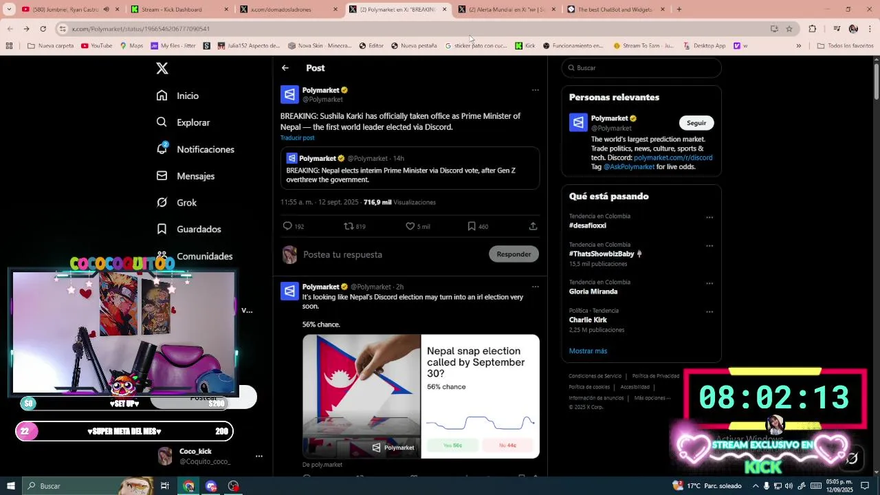Open Chrome menu three-dots icon

click(870, 29)
